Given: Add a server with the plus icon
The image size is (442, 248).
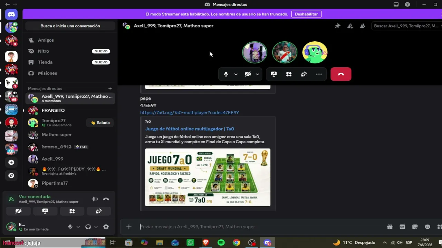Looking at the screenshot, I should tap(11, 162).
